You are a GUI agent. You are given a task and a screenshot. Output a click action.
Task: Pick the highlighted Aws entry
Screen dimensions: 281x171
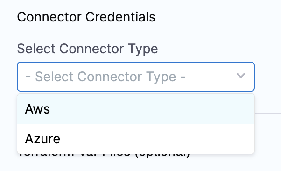(136, 109)
